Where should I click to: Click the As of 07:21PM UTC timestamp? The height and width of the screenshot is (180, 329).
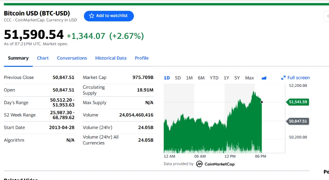(x=36, y=44)
